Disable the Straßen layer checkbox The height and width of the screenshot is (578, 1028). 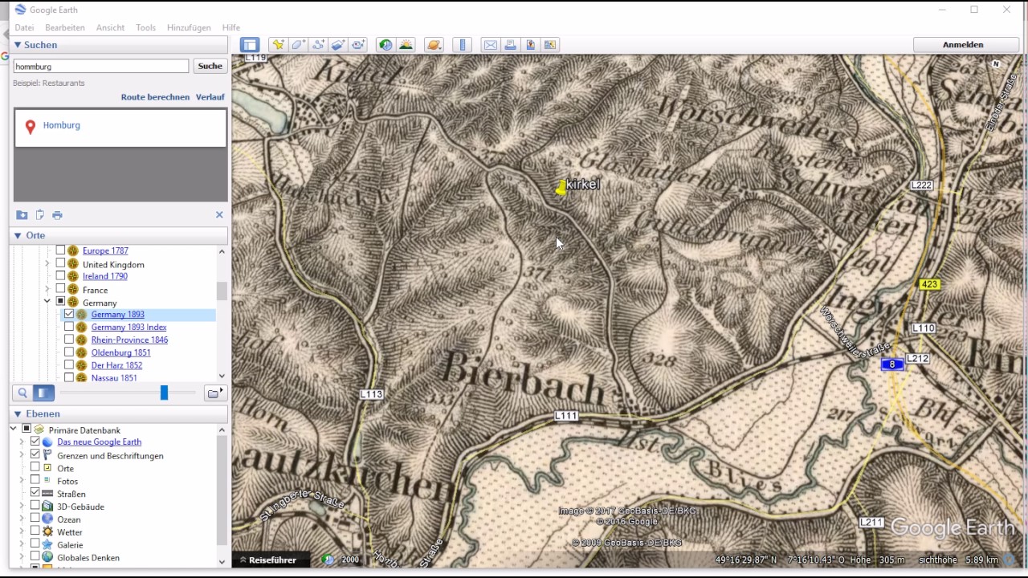(35, 493)
